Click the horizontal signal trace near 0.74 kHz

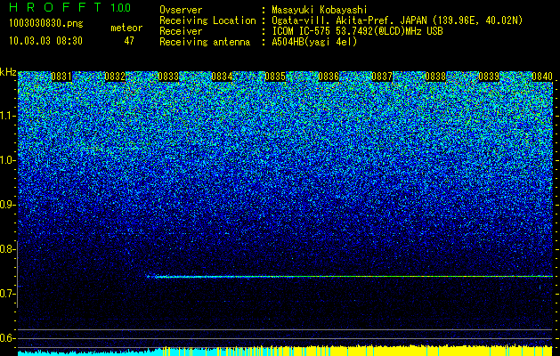(349, 277)
